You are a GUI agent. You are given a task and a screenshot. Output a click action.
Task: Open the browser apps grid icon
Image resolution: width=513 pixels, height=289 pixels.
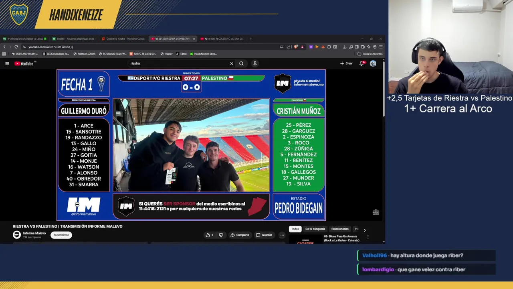point(4,54)
